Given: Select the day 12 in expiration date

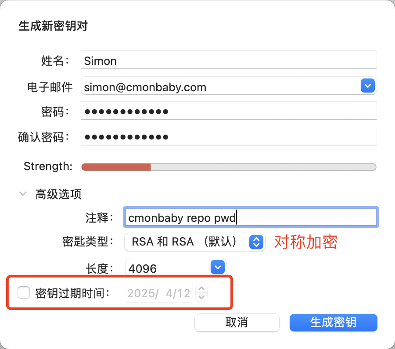Looking at the screenshot, I should click(x=183, y=293).
